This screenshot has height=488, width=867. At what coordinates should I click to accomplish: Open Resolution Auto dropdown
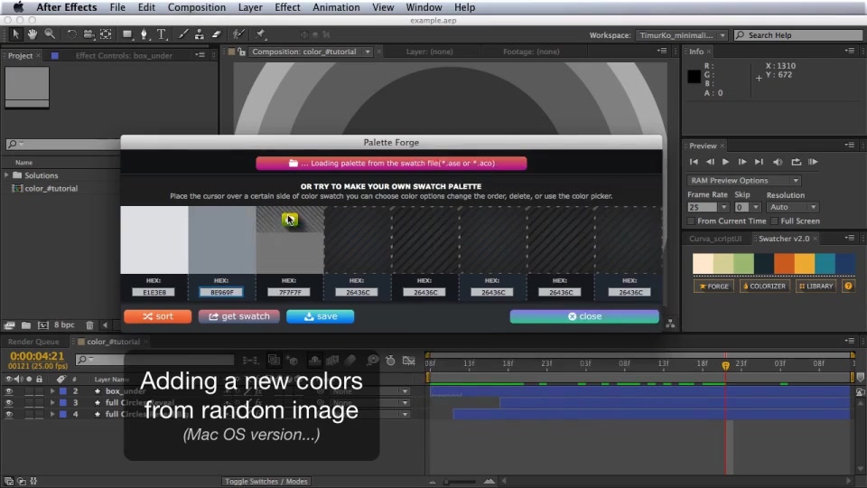(x=792, y=208)
